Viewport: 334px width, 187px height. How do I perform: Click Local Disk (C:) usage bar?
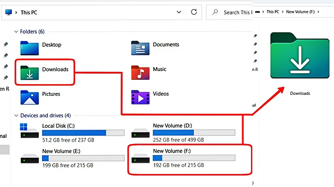pyautogui.click(x=83, y=133)
